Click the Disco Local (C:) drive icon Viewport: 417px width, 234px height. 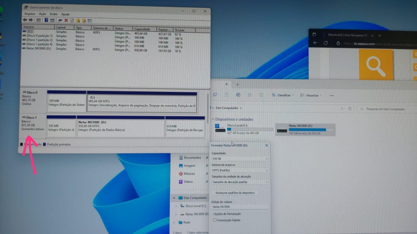[220, 128]
